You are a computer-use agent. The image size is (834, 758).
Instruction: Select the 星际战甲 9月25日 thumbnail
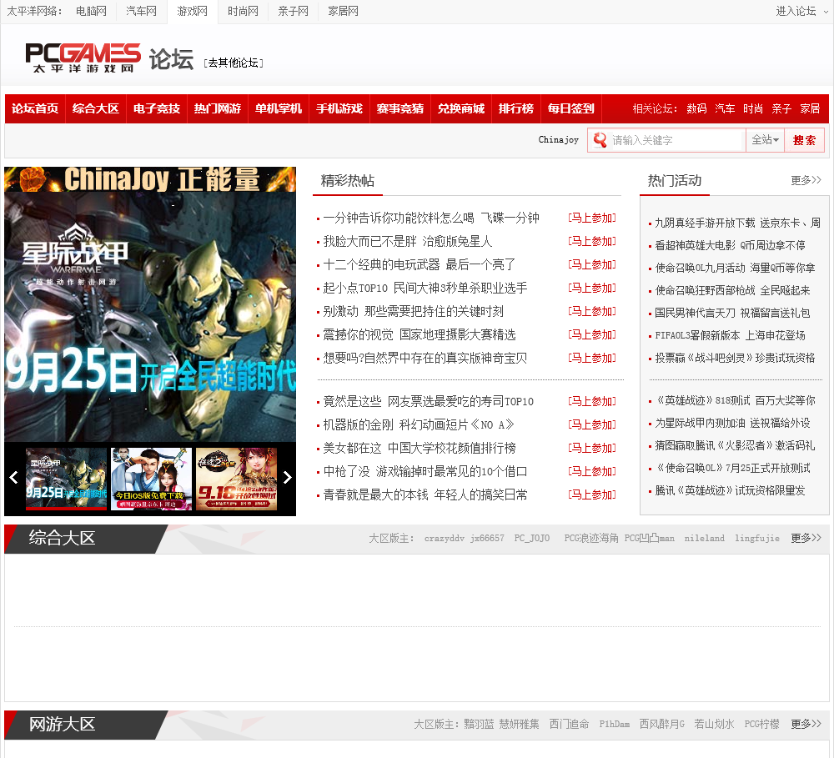click(67, 479)
